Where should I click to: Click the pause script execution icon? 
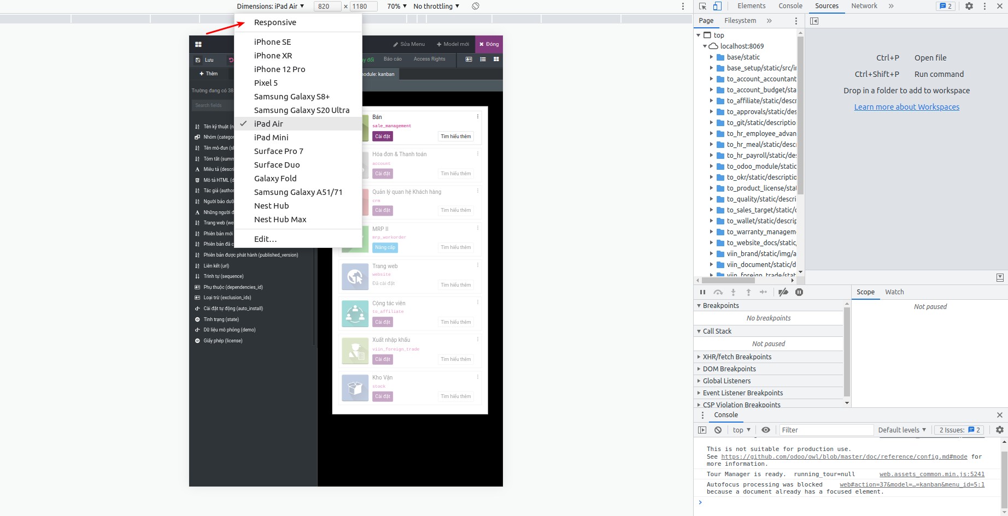click(703, 292)
